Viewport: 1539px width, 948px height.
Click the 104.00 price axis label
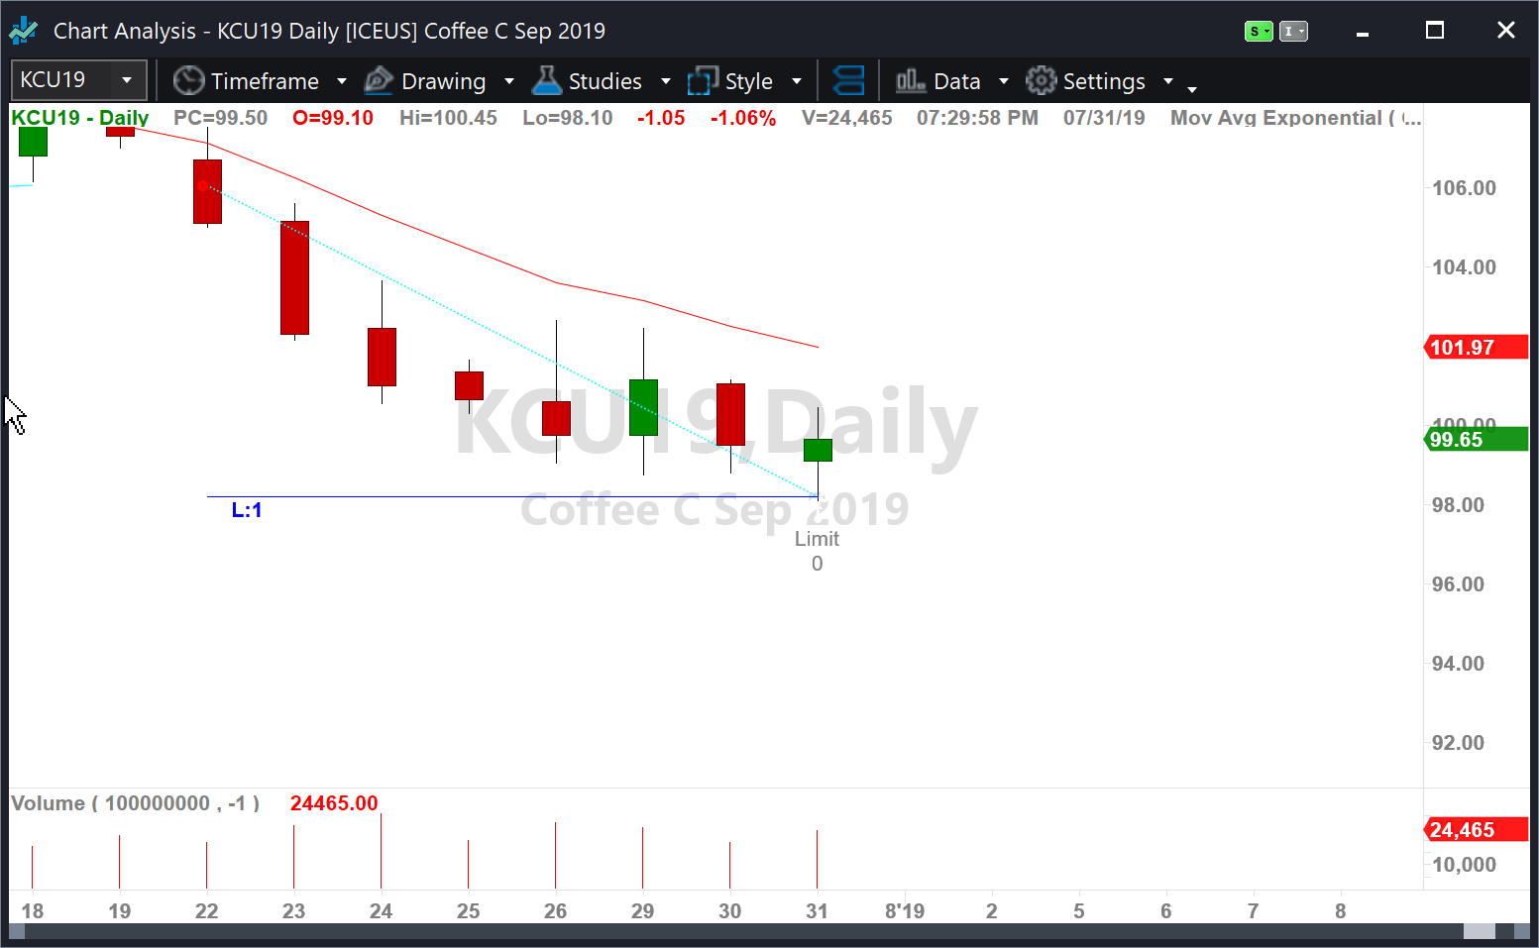click(1464, 267)
